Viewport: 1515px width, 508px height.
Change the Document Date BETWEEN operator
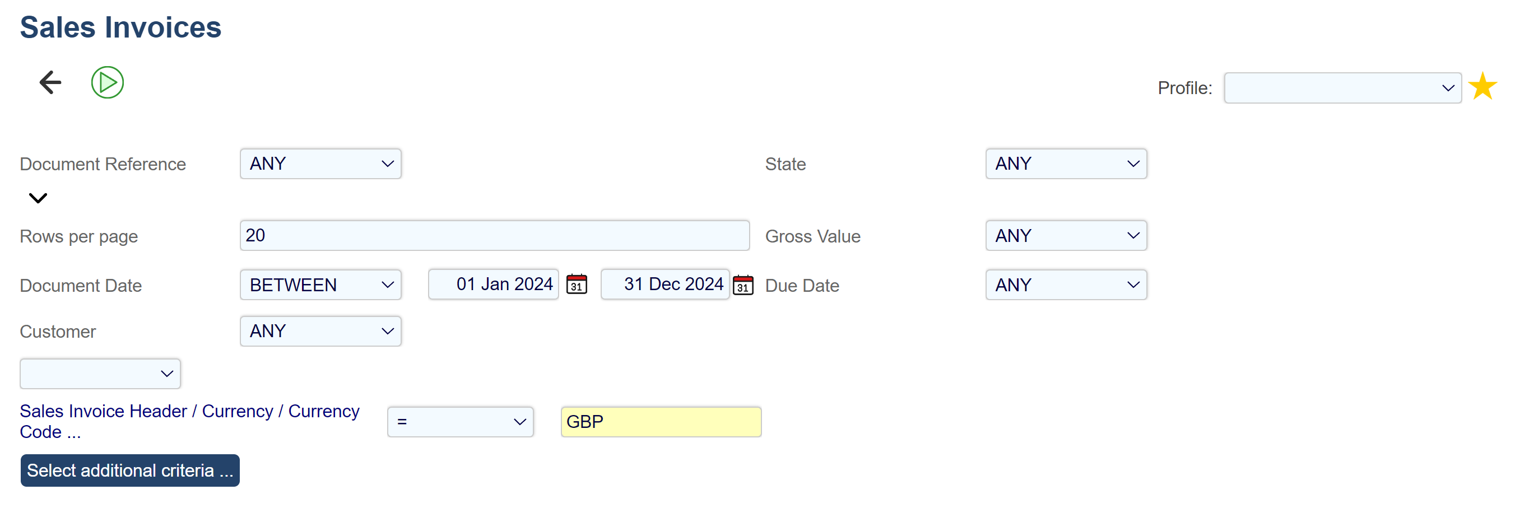point(320,285)
